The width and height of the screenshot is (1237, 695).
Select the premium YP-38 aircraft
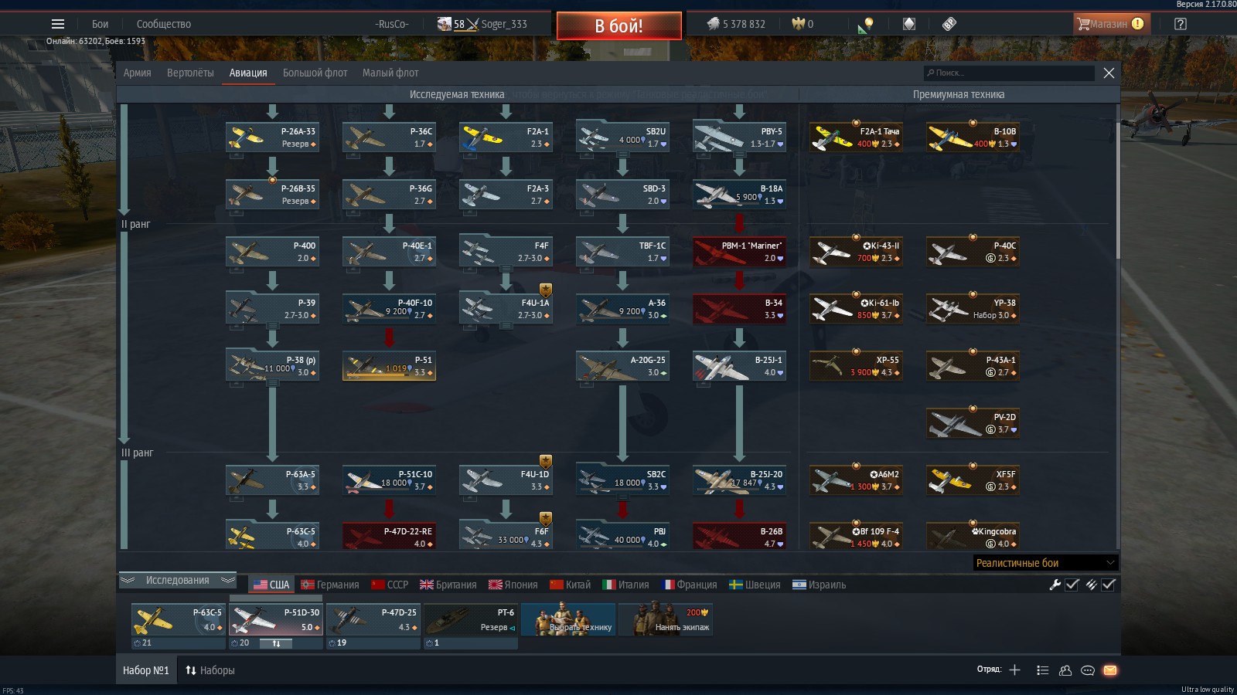(x=973, y=308)
